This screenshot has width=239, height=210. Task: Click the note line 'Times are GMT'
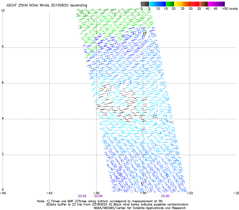coord(62,201)
